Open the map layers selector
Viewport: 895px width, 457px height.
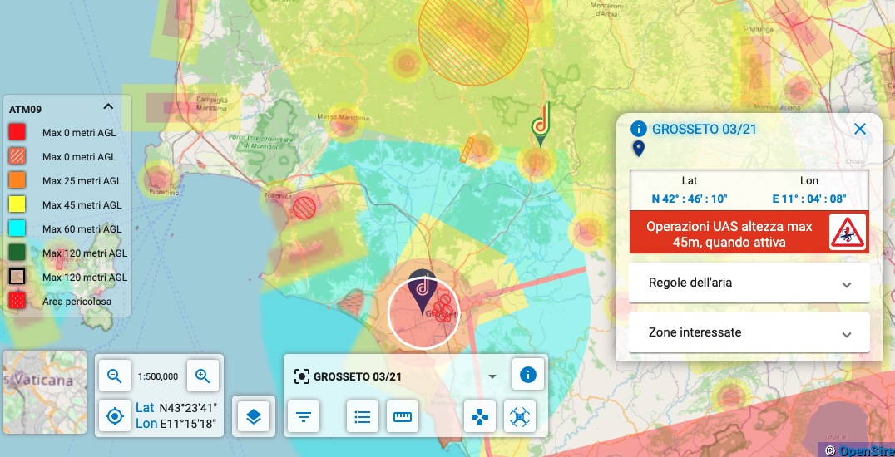click(254, 416)
